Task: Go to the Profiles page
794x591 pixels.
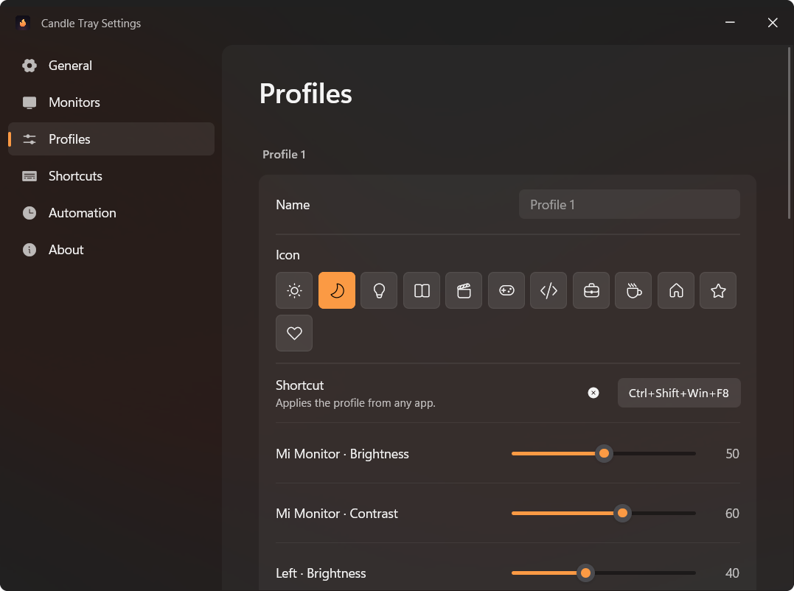Action: 111,139
